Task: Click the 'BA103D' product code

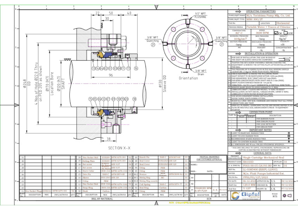Action: (x=248, y=162)
